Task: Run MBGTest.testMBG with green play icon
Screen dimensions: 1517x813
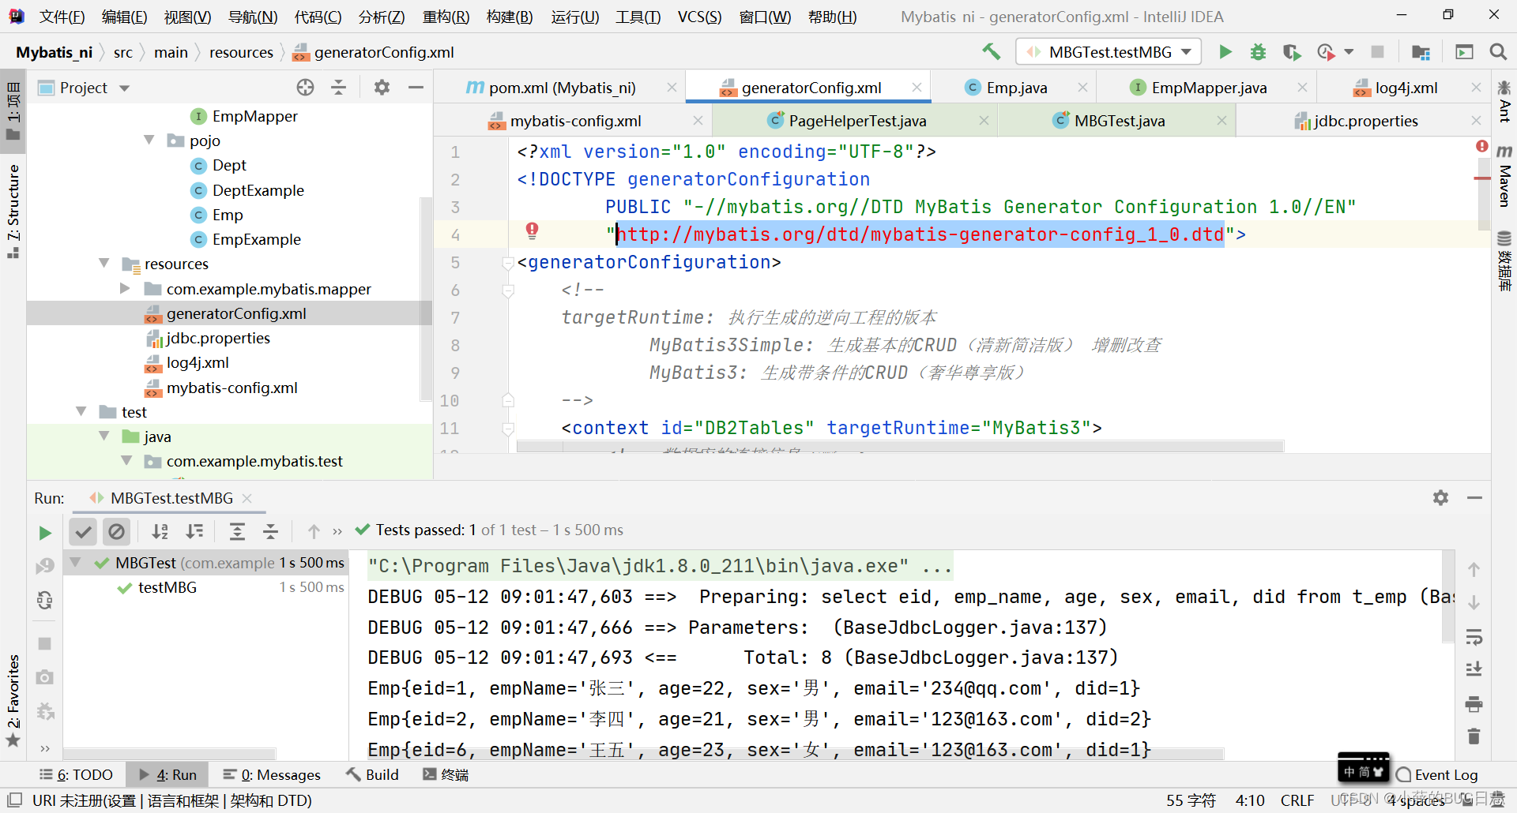Action: 1225,52
